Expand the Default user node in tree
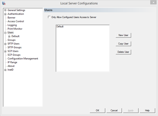 (9, 37)
